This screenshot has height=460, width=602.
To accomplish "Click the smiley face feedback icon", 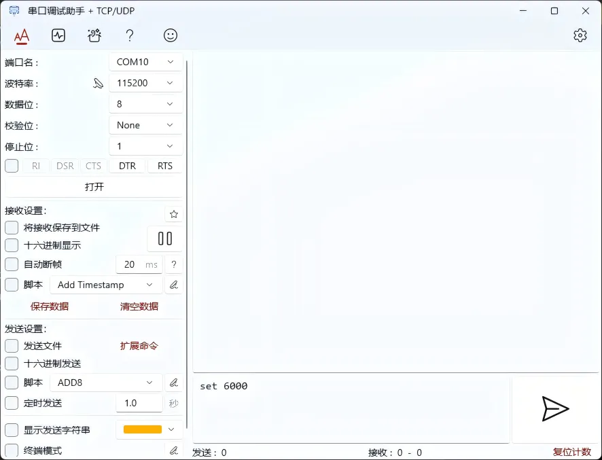I will [x=171, y=35].
